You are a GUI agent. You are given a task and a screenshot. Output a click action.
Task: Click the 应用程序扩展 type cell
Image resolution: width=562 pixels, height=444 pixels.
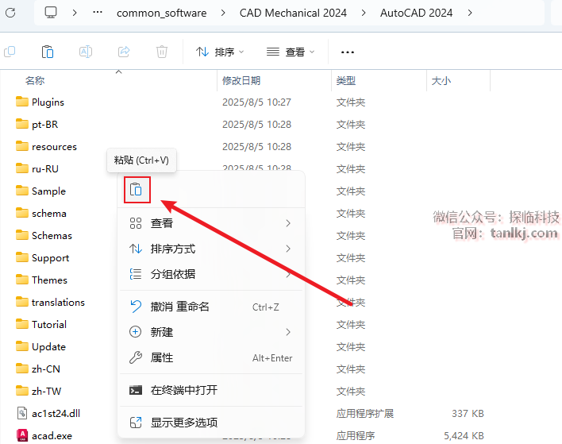[365, 414]
